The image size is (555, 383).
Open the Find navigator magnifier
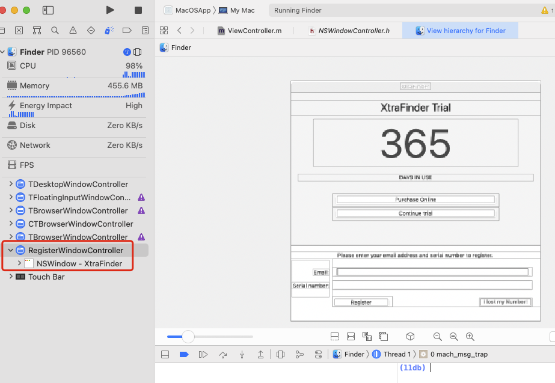55,31
